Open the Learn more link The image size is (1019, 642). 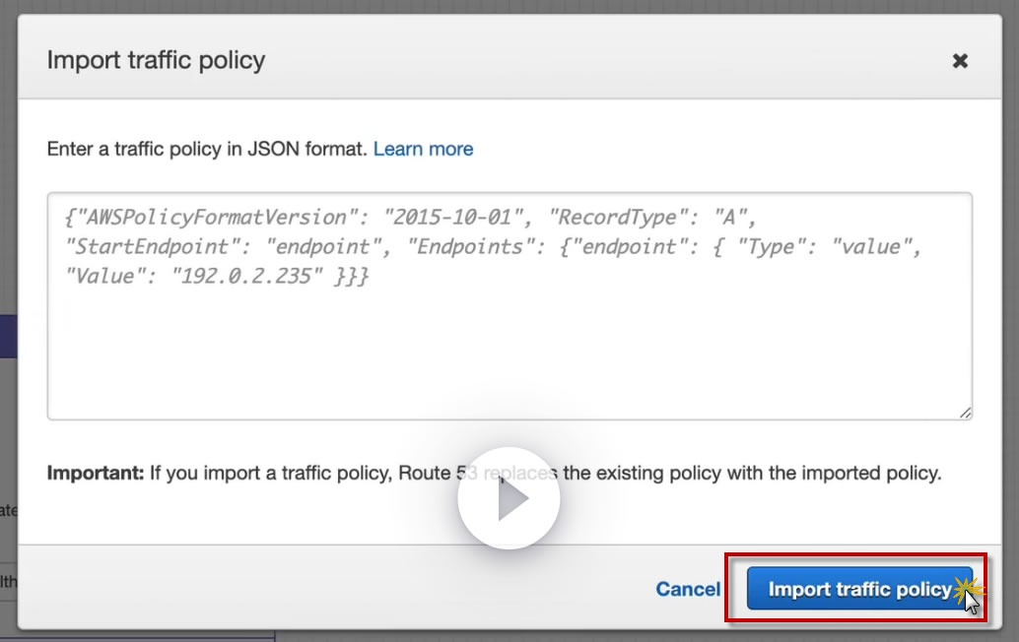coord(423,149)
